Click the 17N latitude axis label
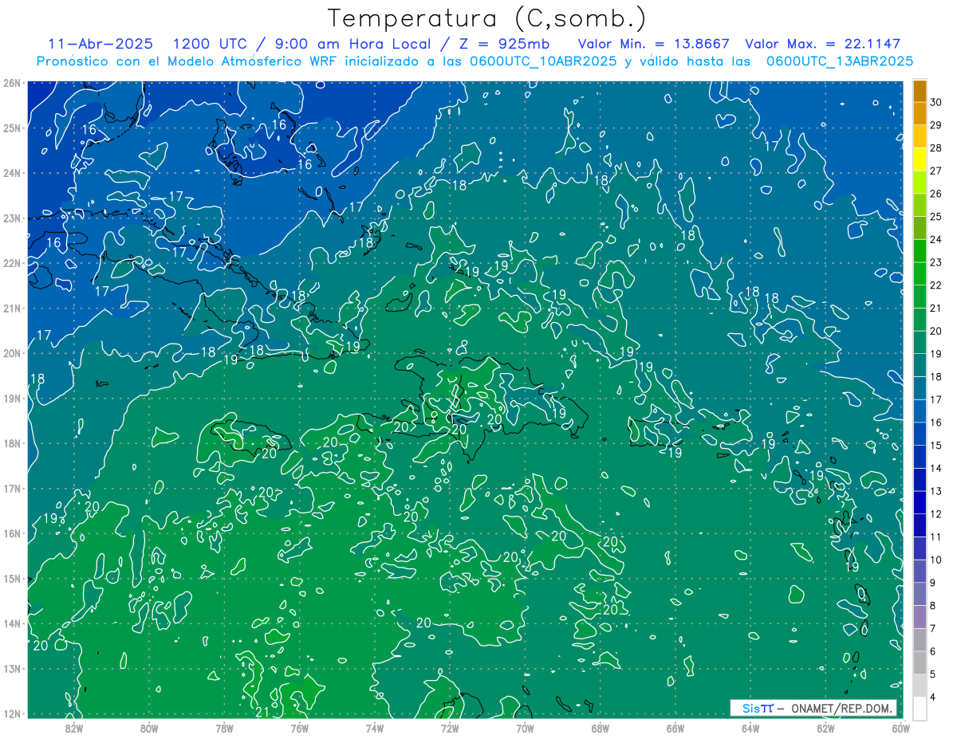 [11, 489]
